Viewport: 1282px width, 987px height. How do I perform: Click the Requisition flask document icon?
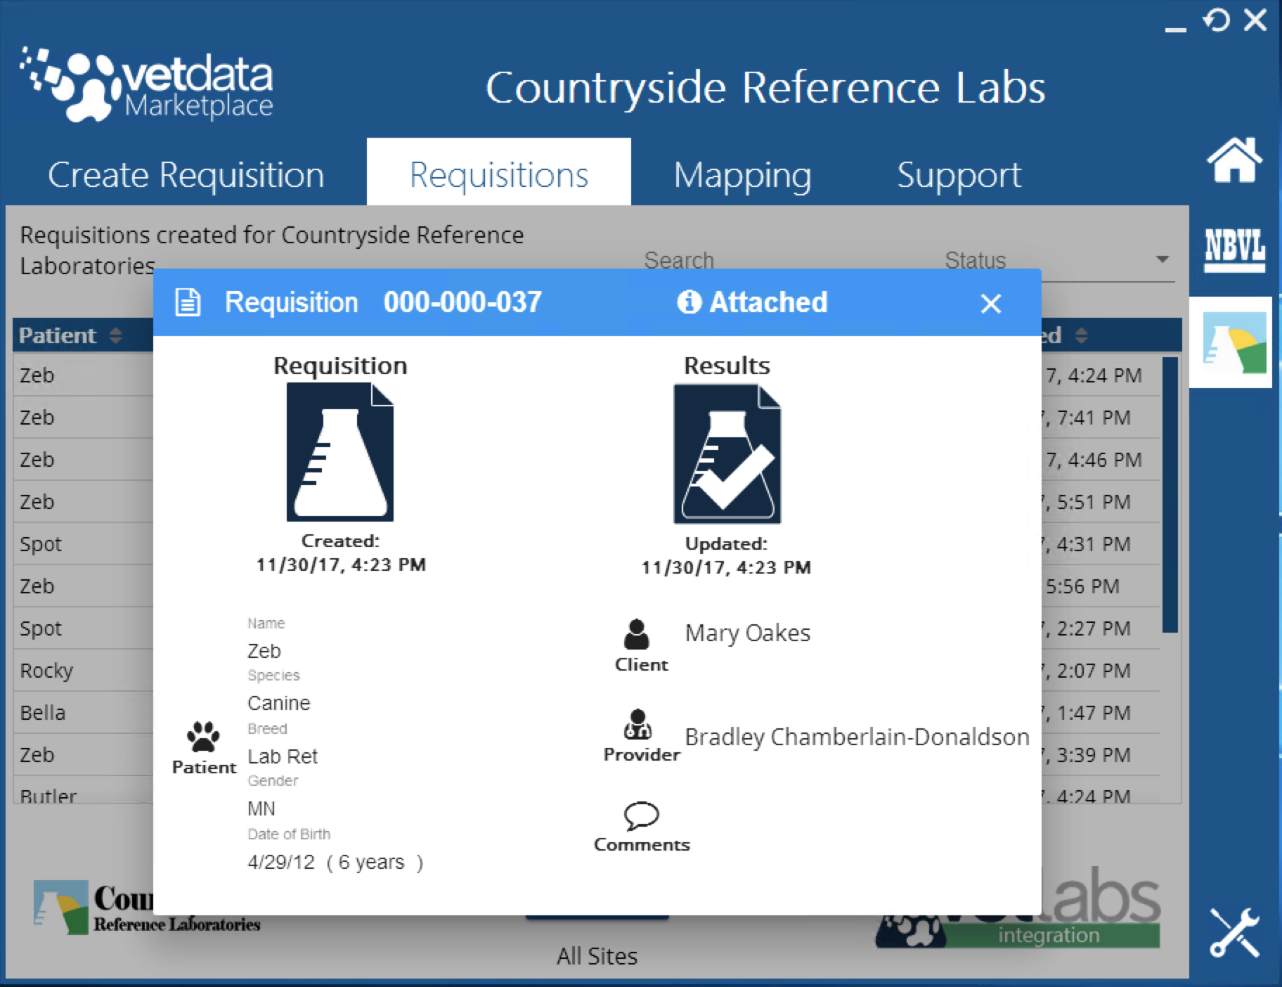coord(340,452)
